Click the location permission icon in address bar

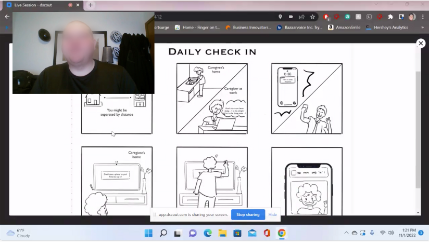[280, 17]
